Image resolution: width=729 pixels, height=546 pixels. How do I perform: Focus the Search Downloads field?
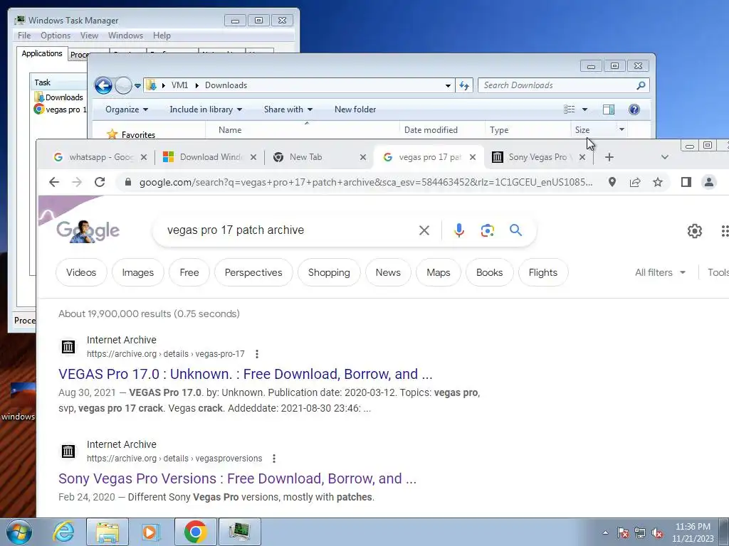click(558, 85)
